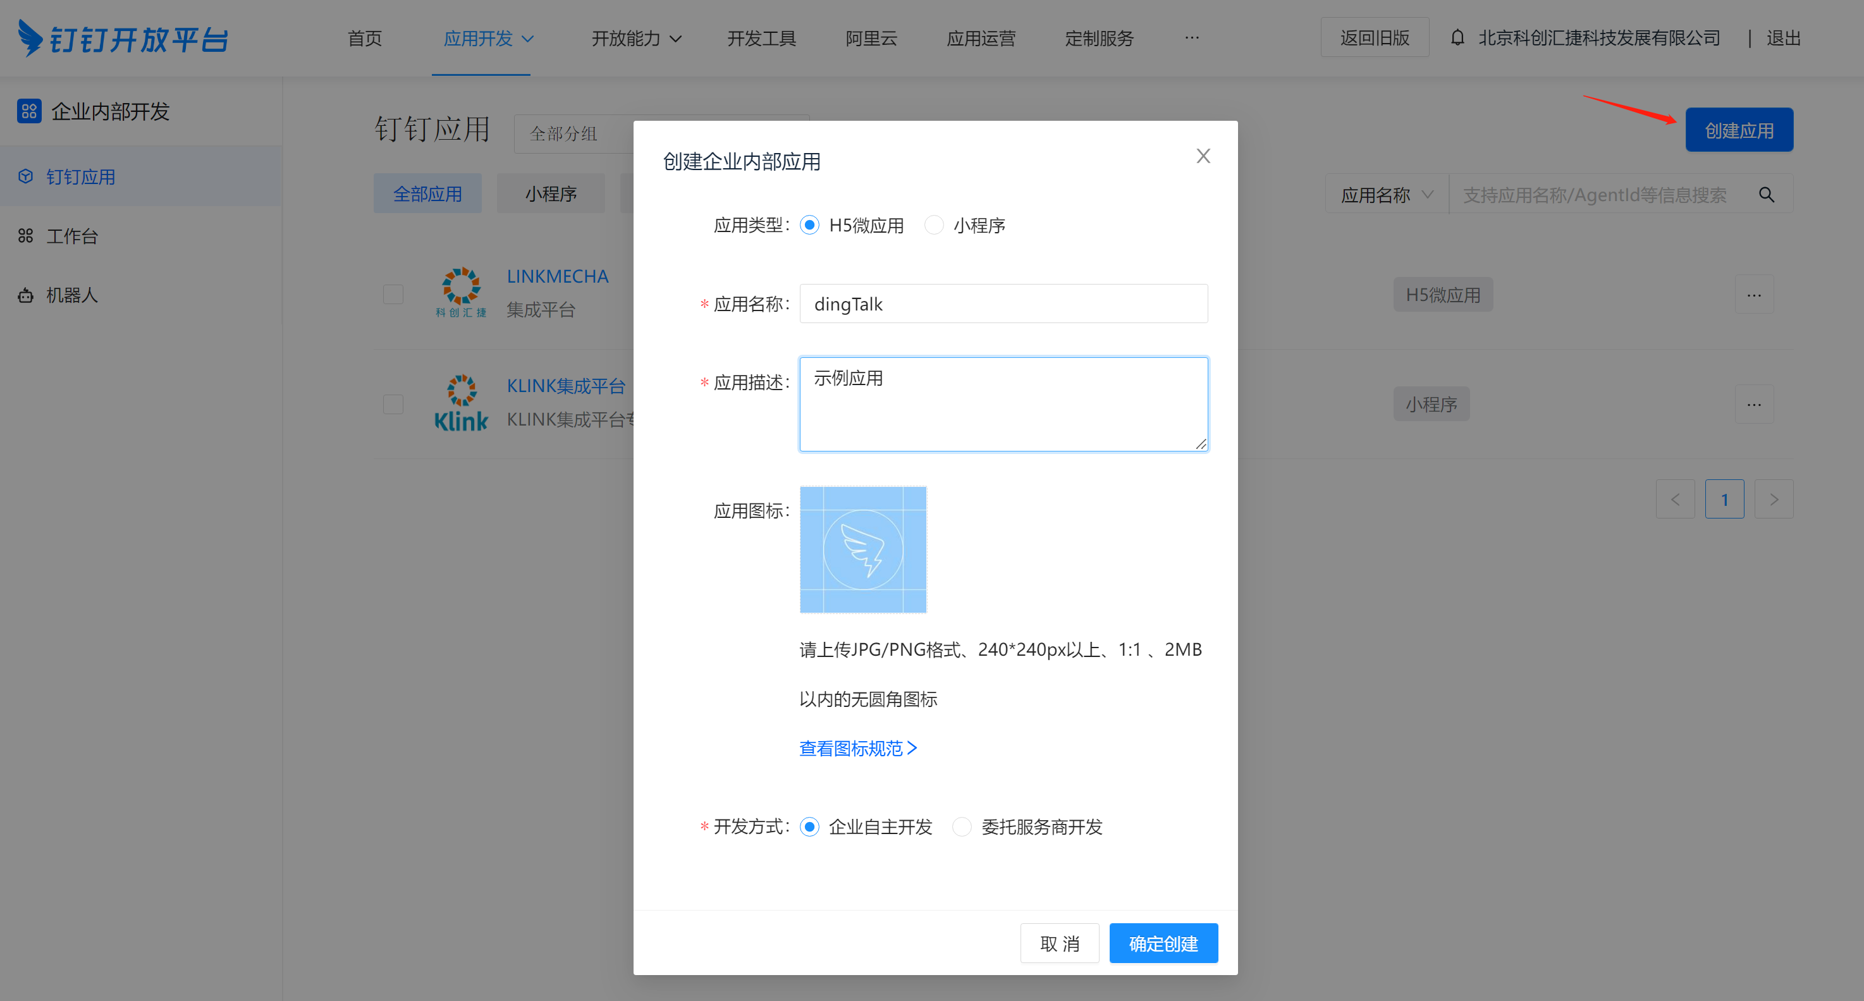The image size is (1864, 1001).
Task: Click the 创建应用 button
Action: [x=1739, y=130]
